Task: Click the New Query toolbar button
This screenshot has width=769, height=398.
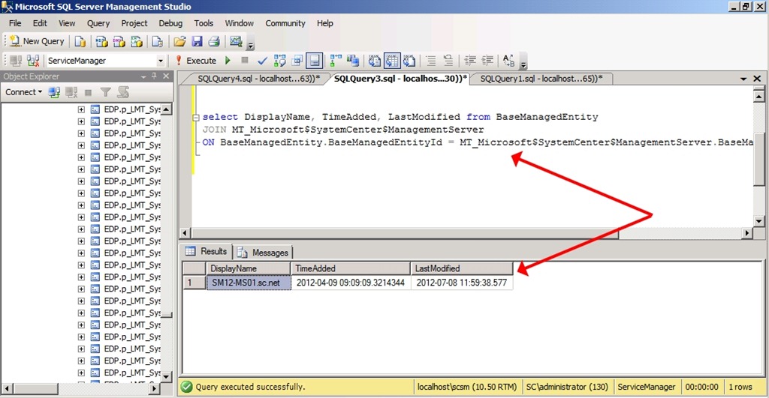Action: 37,41
